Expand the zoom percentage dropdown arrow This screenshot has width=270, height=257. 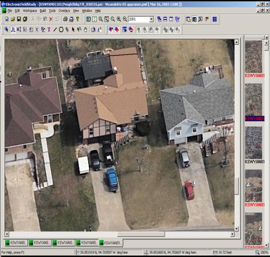[x=152, y=19]
